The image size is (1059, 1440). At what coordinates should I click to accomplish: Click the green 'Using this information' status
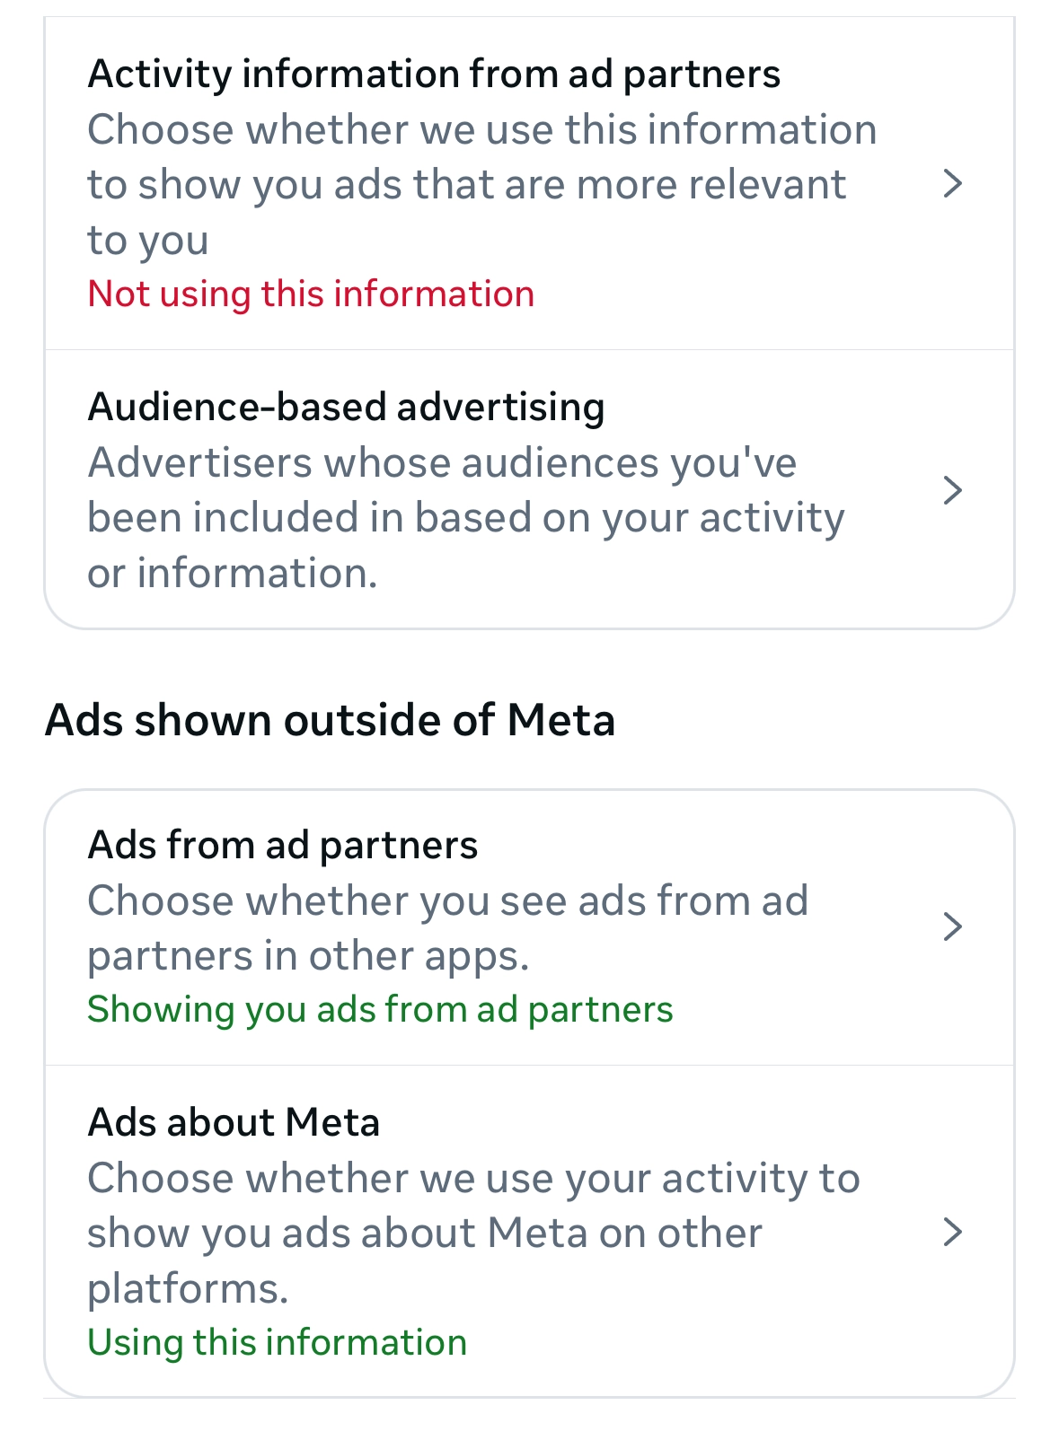click(x=277, y=1343)
